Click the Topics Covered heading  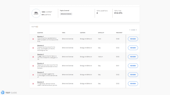tap(64, 10)
